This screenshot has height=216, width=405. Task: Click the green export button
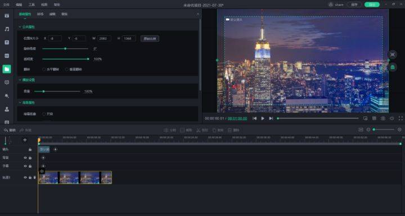pyautogui.click(x=372, y=4)
